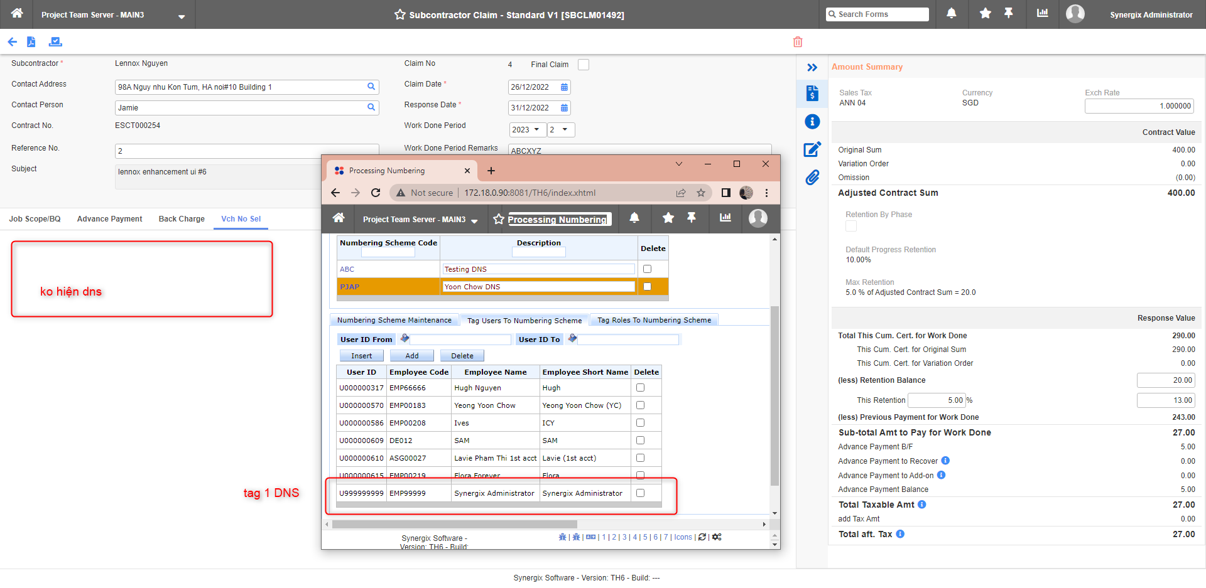Screen dimensions: 1206x588
Task: Open the Amount Summary panel icon
Action: [x=812, y=93]
